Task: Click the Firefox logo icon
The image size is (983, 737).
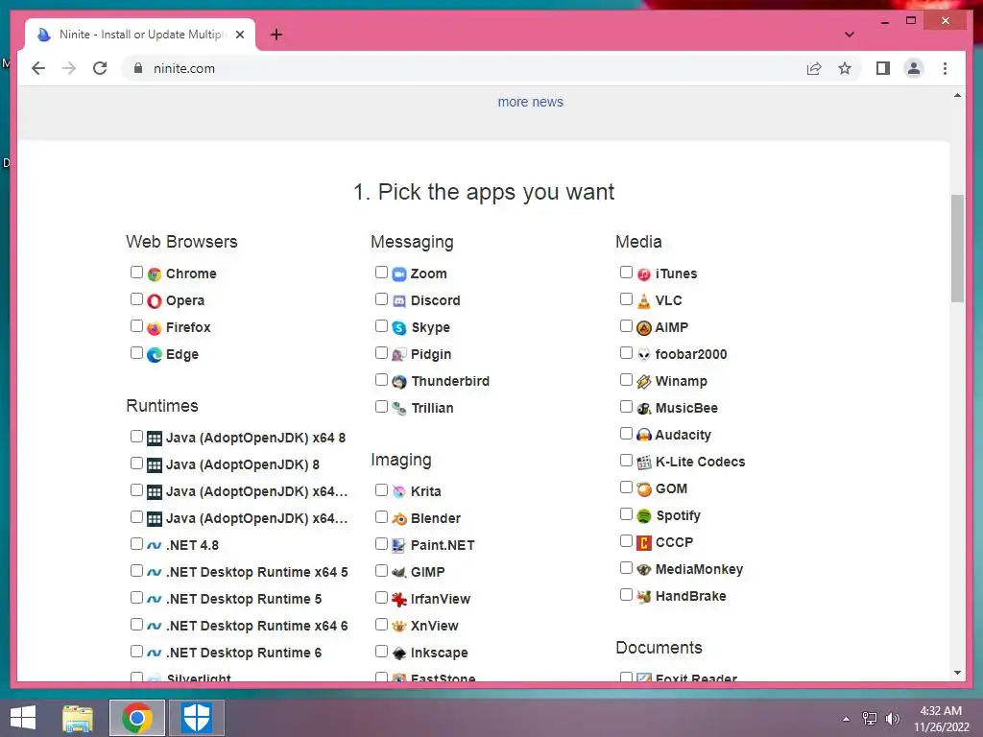Action: (155, 328)
